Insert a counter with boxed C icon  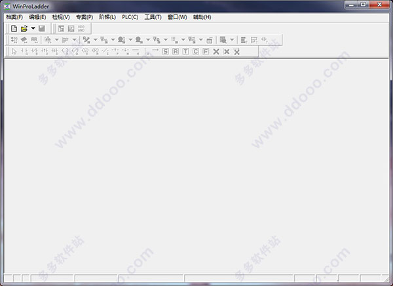click(196, 51)
